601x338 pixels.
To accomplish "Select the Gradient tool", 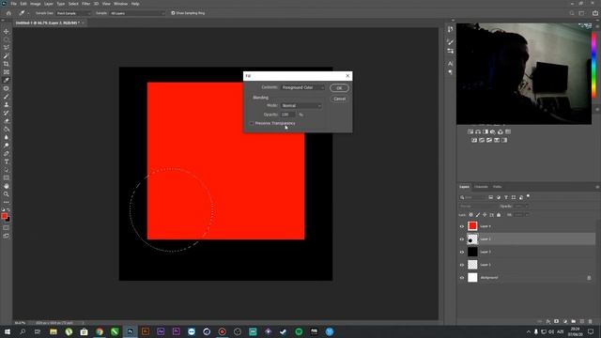I will point(7,130).
